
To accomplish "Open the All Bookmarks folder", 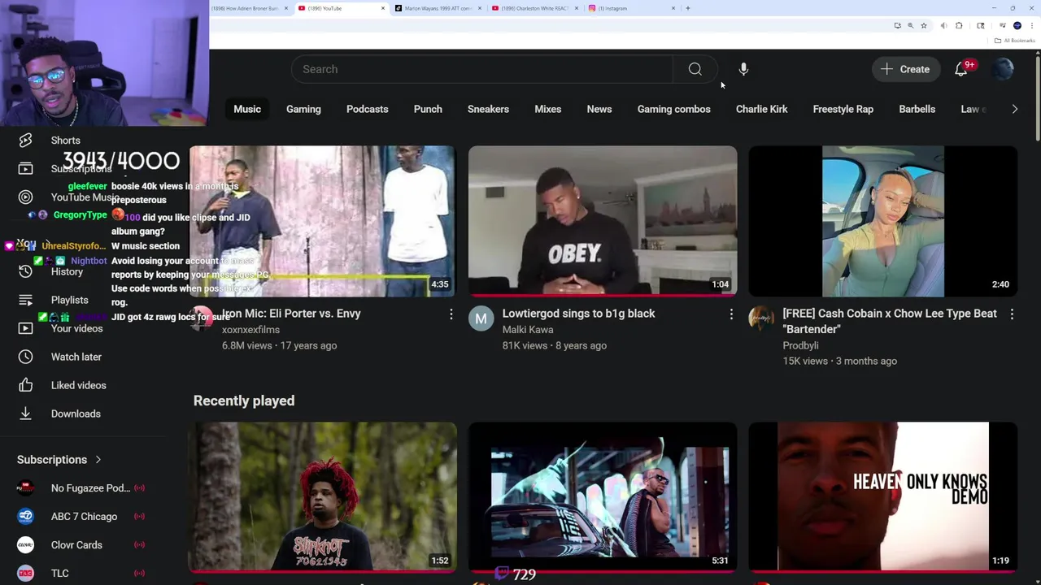I will (1015, 41).
